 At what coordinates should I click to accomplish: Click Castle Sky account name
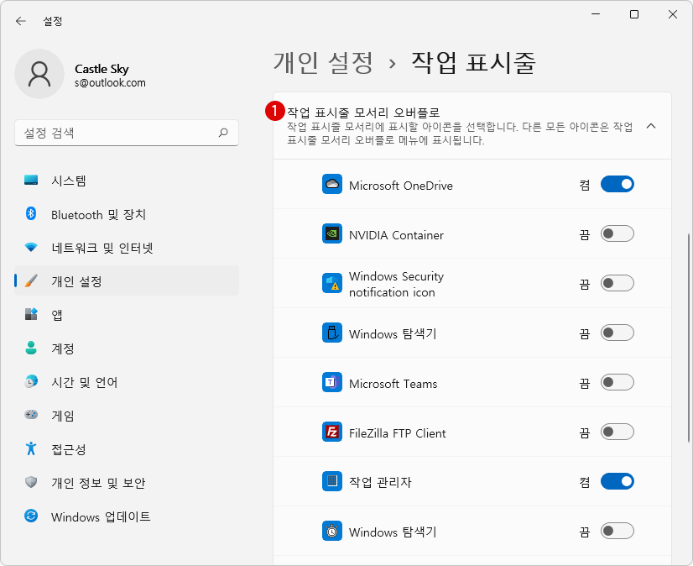(x=102, y=69)
